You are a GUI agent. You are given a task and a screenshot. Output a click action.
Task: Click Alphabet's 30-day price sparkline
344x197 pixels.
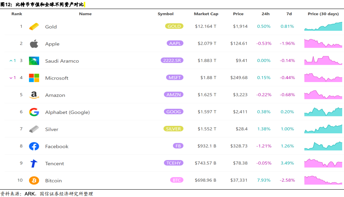tap(323, 112)
